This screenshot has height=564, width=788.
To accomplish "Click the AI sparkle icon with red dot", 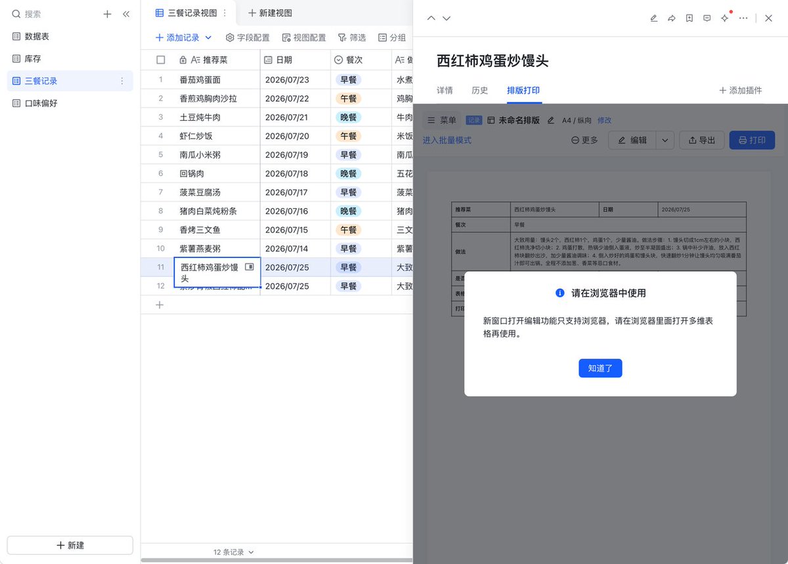I will pyautogui.click(x=725, y=18).
